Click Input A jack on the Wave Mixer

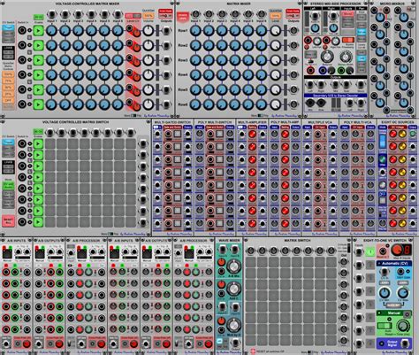pyautogui.click(x=223, y=250)
